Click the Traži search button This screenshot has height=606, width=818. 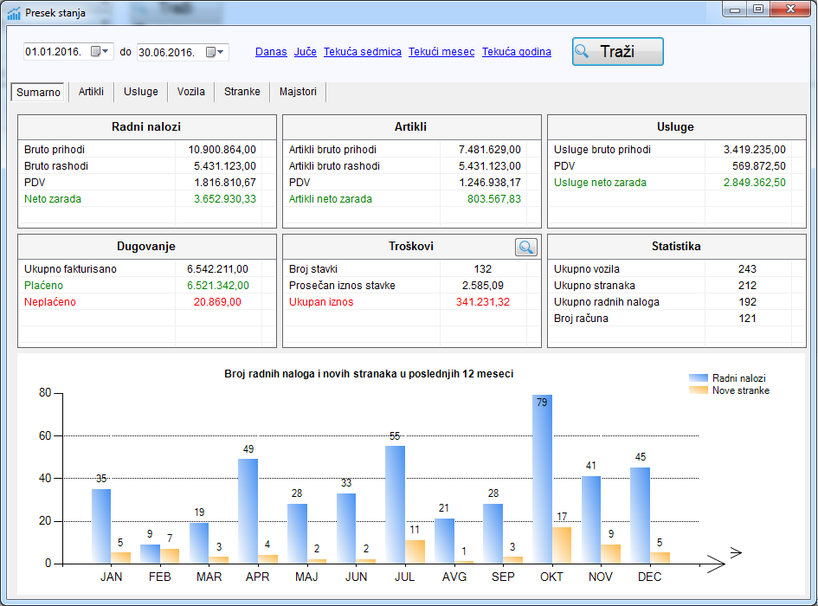pyautogui.click(x=618, y=52)
